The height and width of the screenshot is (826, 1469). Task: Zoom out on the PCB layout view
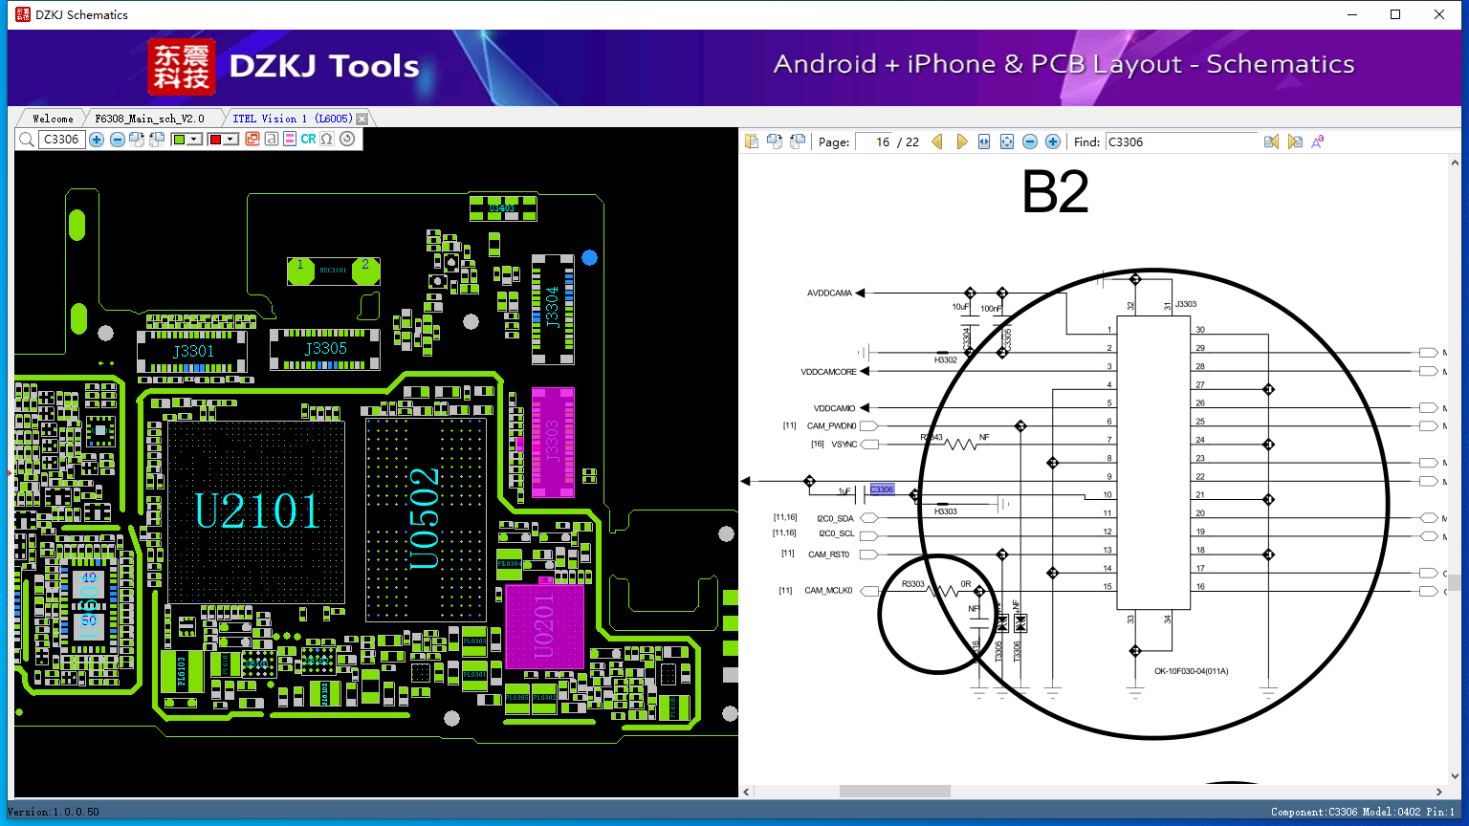click(x=117, y=140)
